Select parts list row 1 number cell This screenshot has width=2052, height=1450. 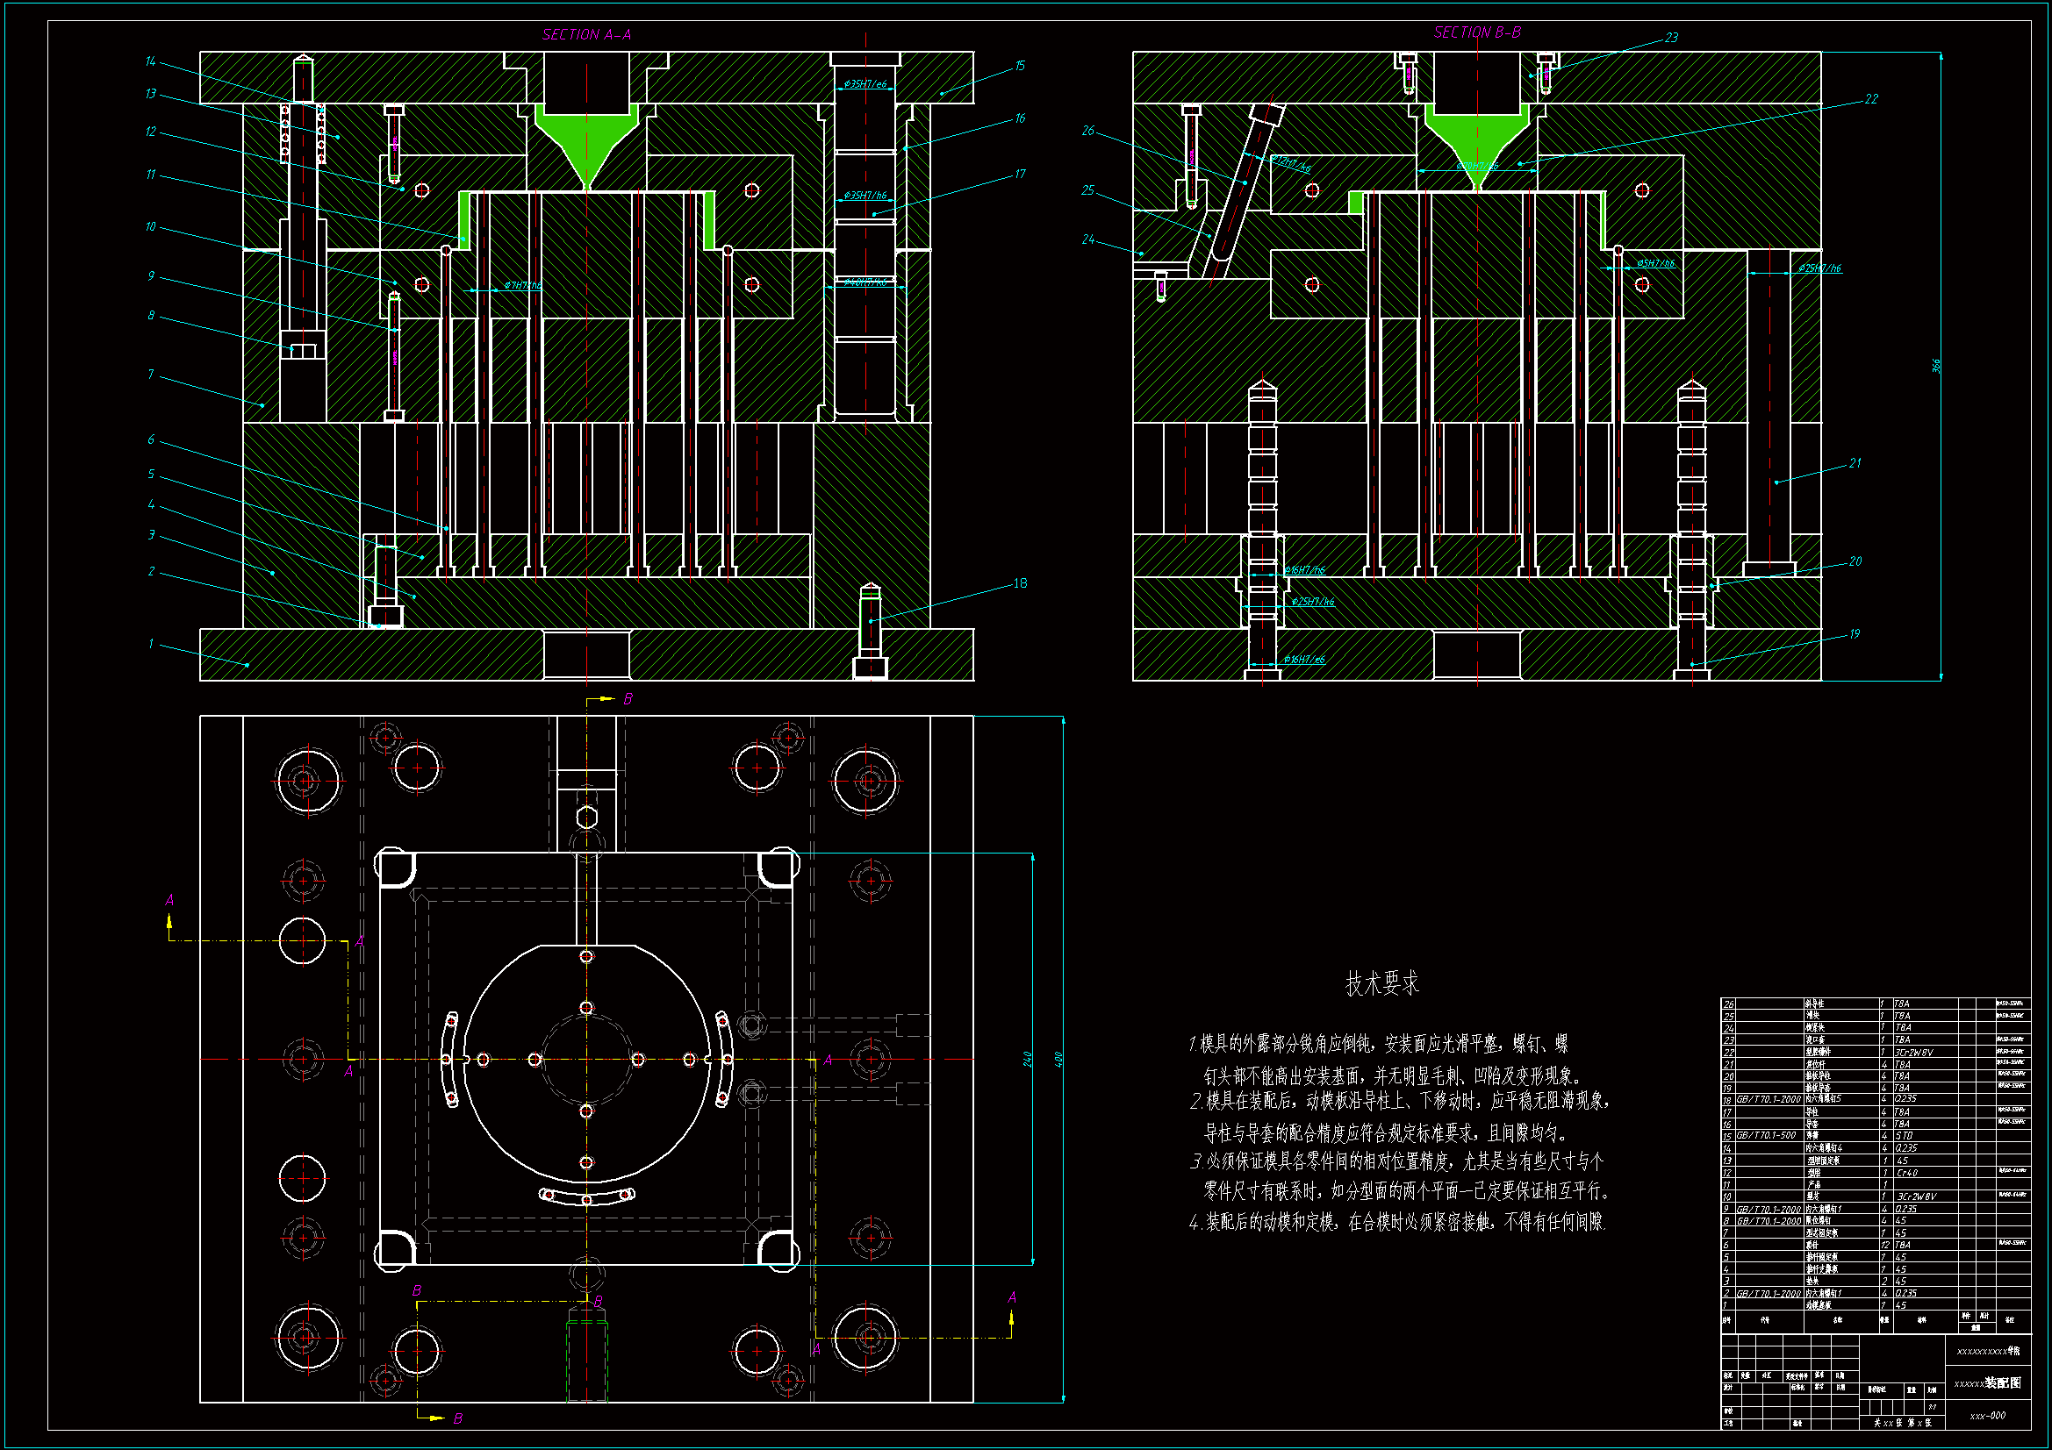(1726, 1305)
